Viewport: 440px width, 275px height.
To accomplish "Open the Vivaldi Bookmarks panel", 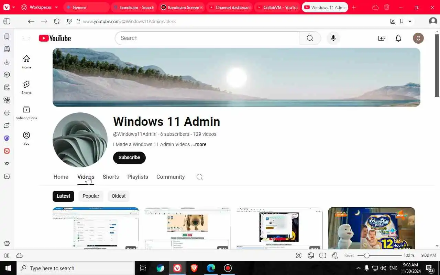I will click(x=7, y=36).
